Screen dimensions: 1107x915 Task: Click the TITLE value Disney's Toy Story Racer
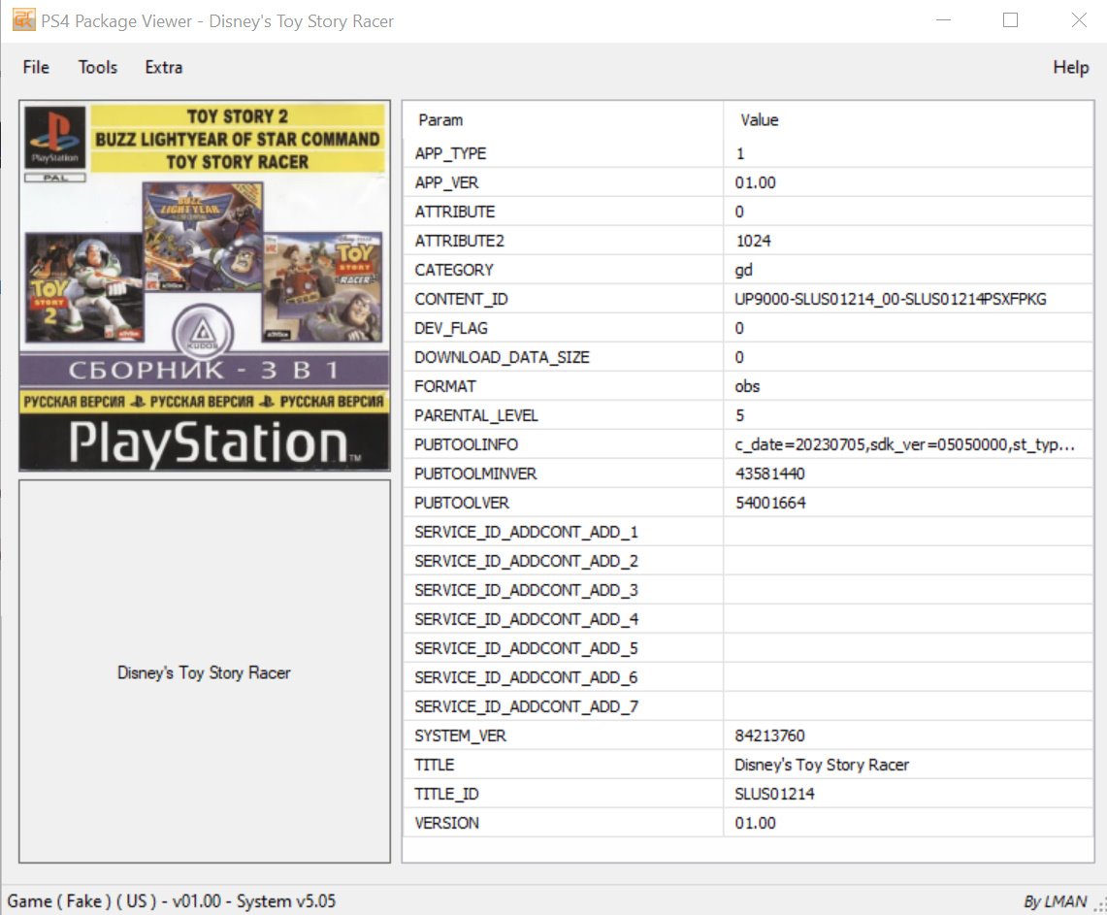(x=821, y=765)
